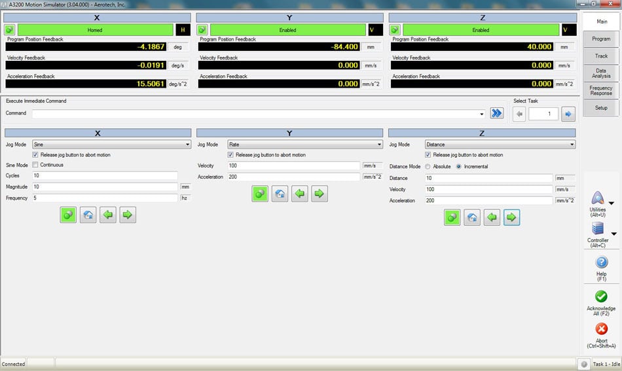Select Absolute distance mode

(x=428, y=166)
